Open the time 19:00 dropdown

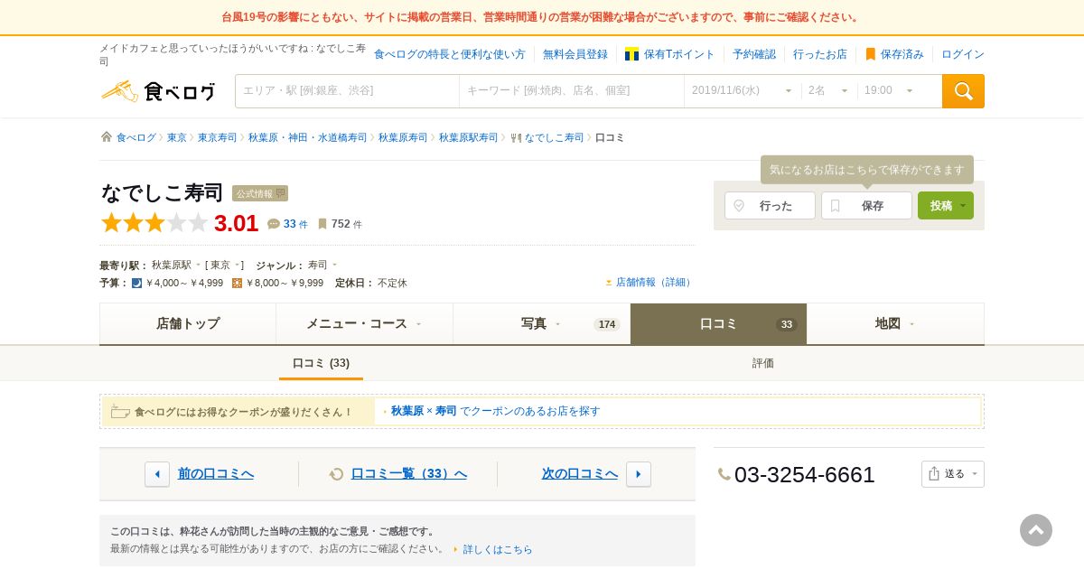[x=889, y=90]
